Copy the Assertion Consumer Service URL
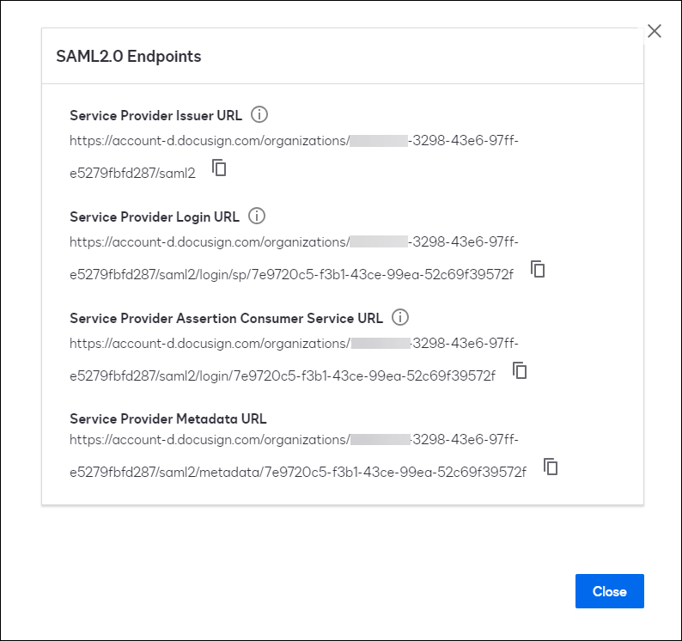The image size is (682, 641). (520, 370)
